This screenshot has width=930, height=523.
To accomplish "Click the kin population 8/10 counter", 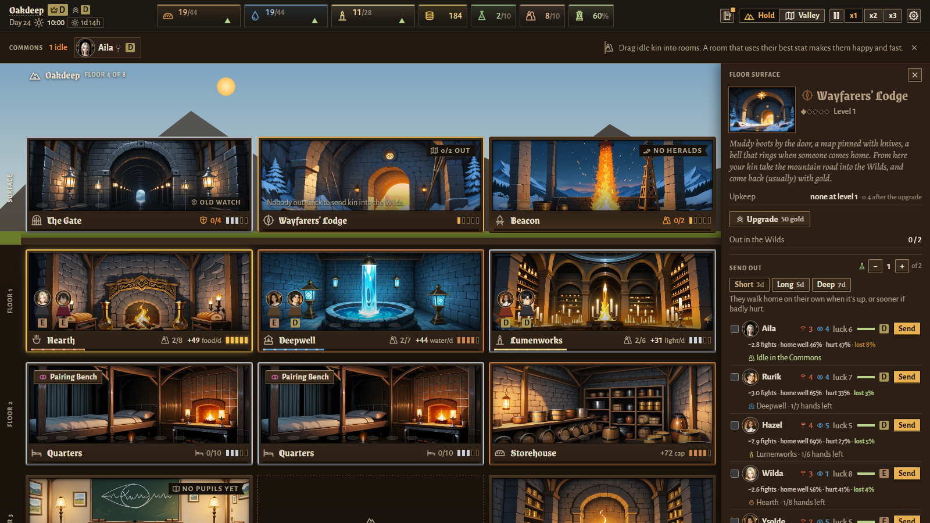I will [x=542, y=16].
